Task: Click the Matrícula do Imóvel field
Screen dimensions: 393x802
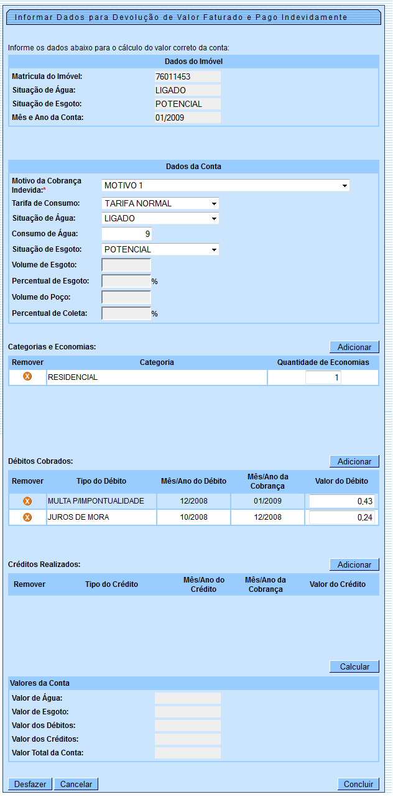Action: [x=187, y=76]
